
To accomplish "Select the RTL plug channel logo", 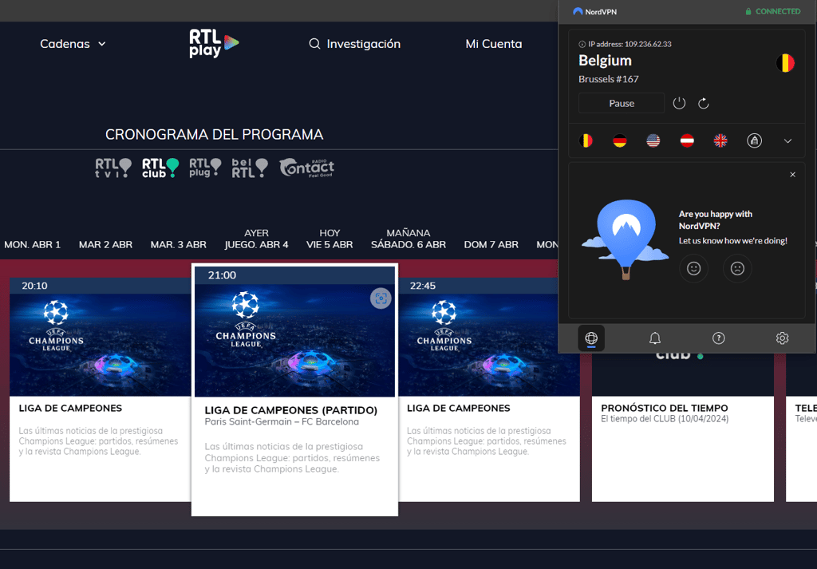I will click(205, 168).
